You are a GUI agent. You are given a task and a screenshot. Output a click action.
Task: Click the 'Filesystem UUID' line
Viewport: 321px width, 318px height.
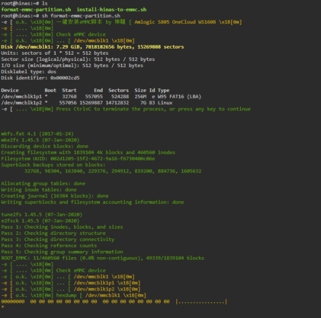[78, 159]
